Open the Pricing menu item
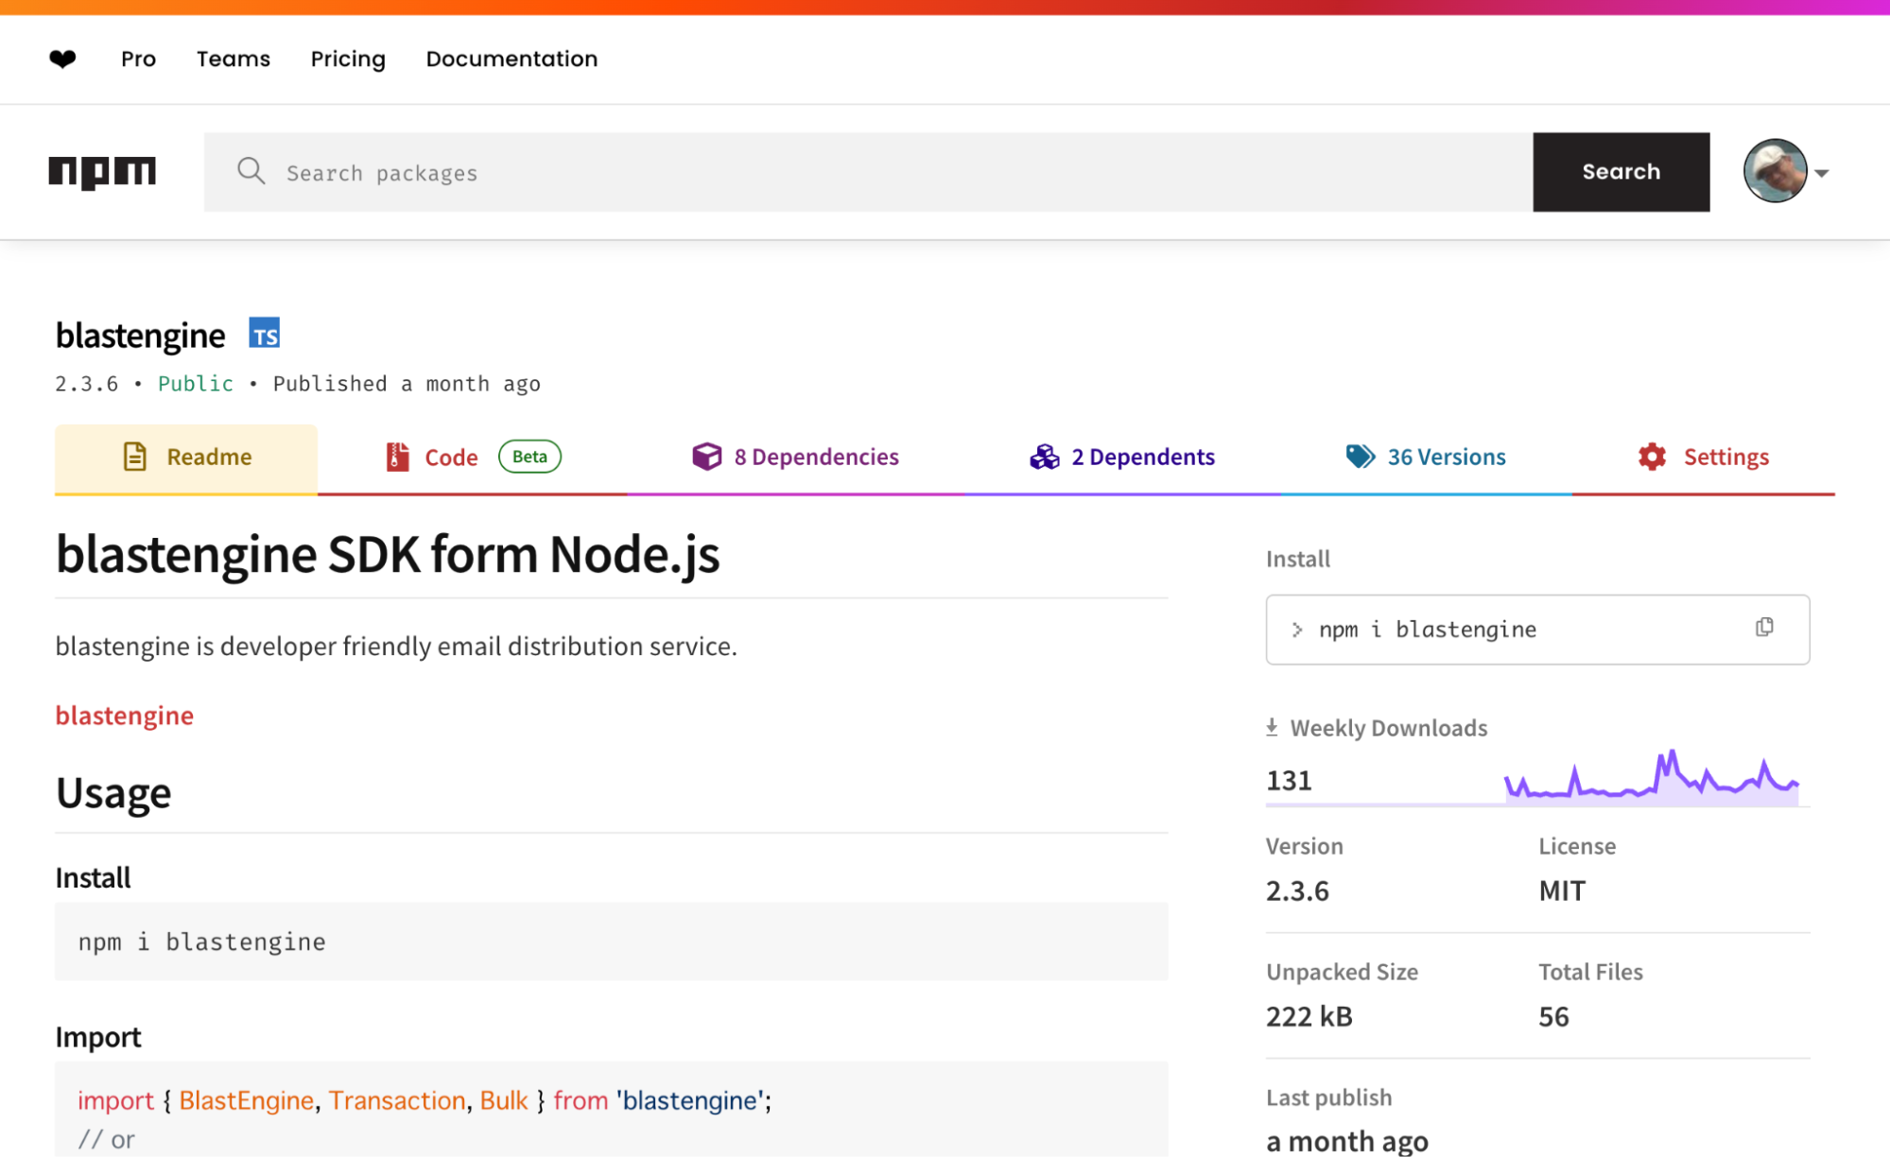 click(348, 59)
